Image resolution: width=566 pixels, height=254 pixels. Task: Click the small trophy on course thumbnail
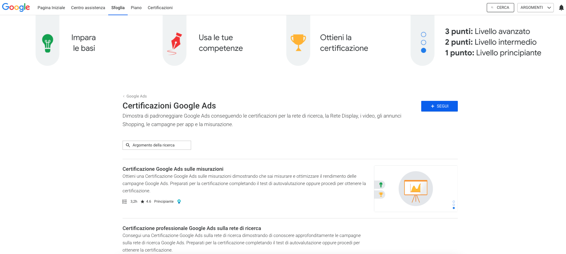point(381,194)
